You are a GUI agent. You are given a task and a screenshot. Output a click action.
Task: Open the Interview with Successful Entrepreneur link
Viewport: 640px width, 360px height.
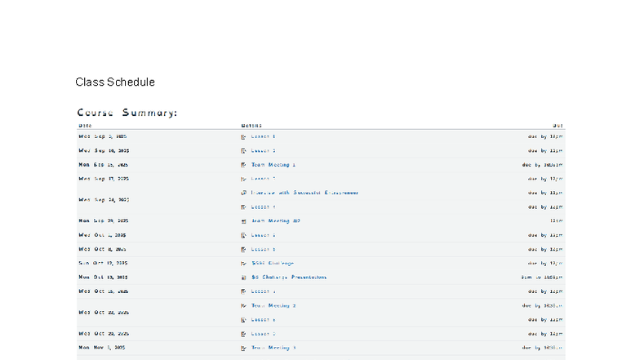click(304, 193)
